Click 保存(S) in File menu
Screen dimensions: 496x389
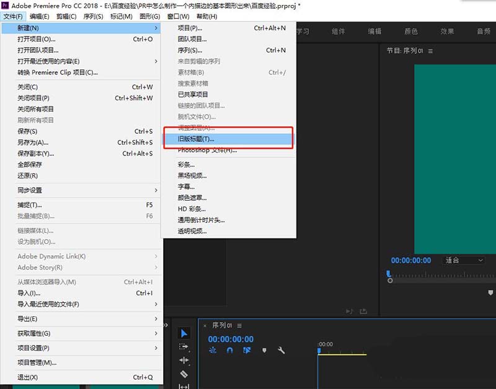click(x=81, y=131)
